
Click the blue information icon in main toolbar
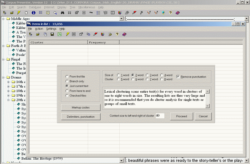tap(33, 13)
